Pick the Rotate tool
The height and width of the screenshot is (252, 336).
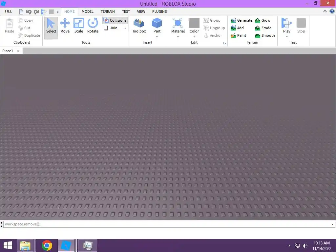point(93,26)
